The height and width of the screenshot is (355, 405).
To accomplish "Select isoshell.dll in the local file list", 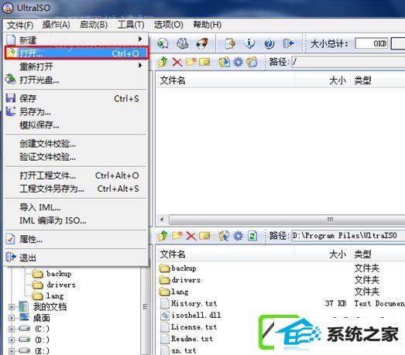I will point(196,315).
